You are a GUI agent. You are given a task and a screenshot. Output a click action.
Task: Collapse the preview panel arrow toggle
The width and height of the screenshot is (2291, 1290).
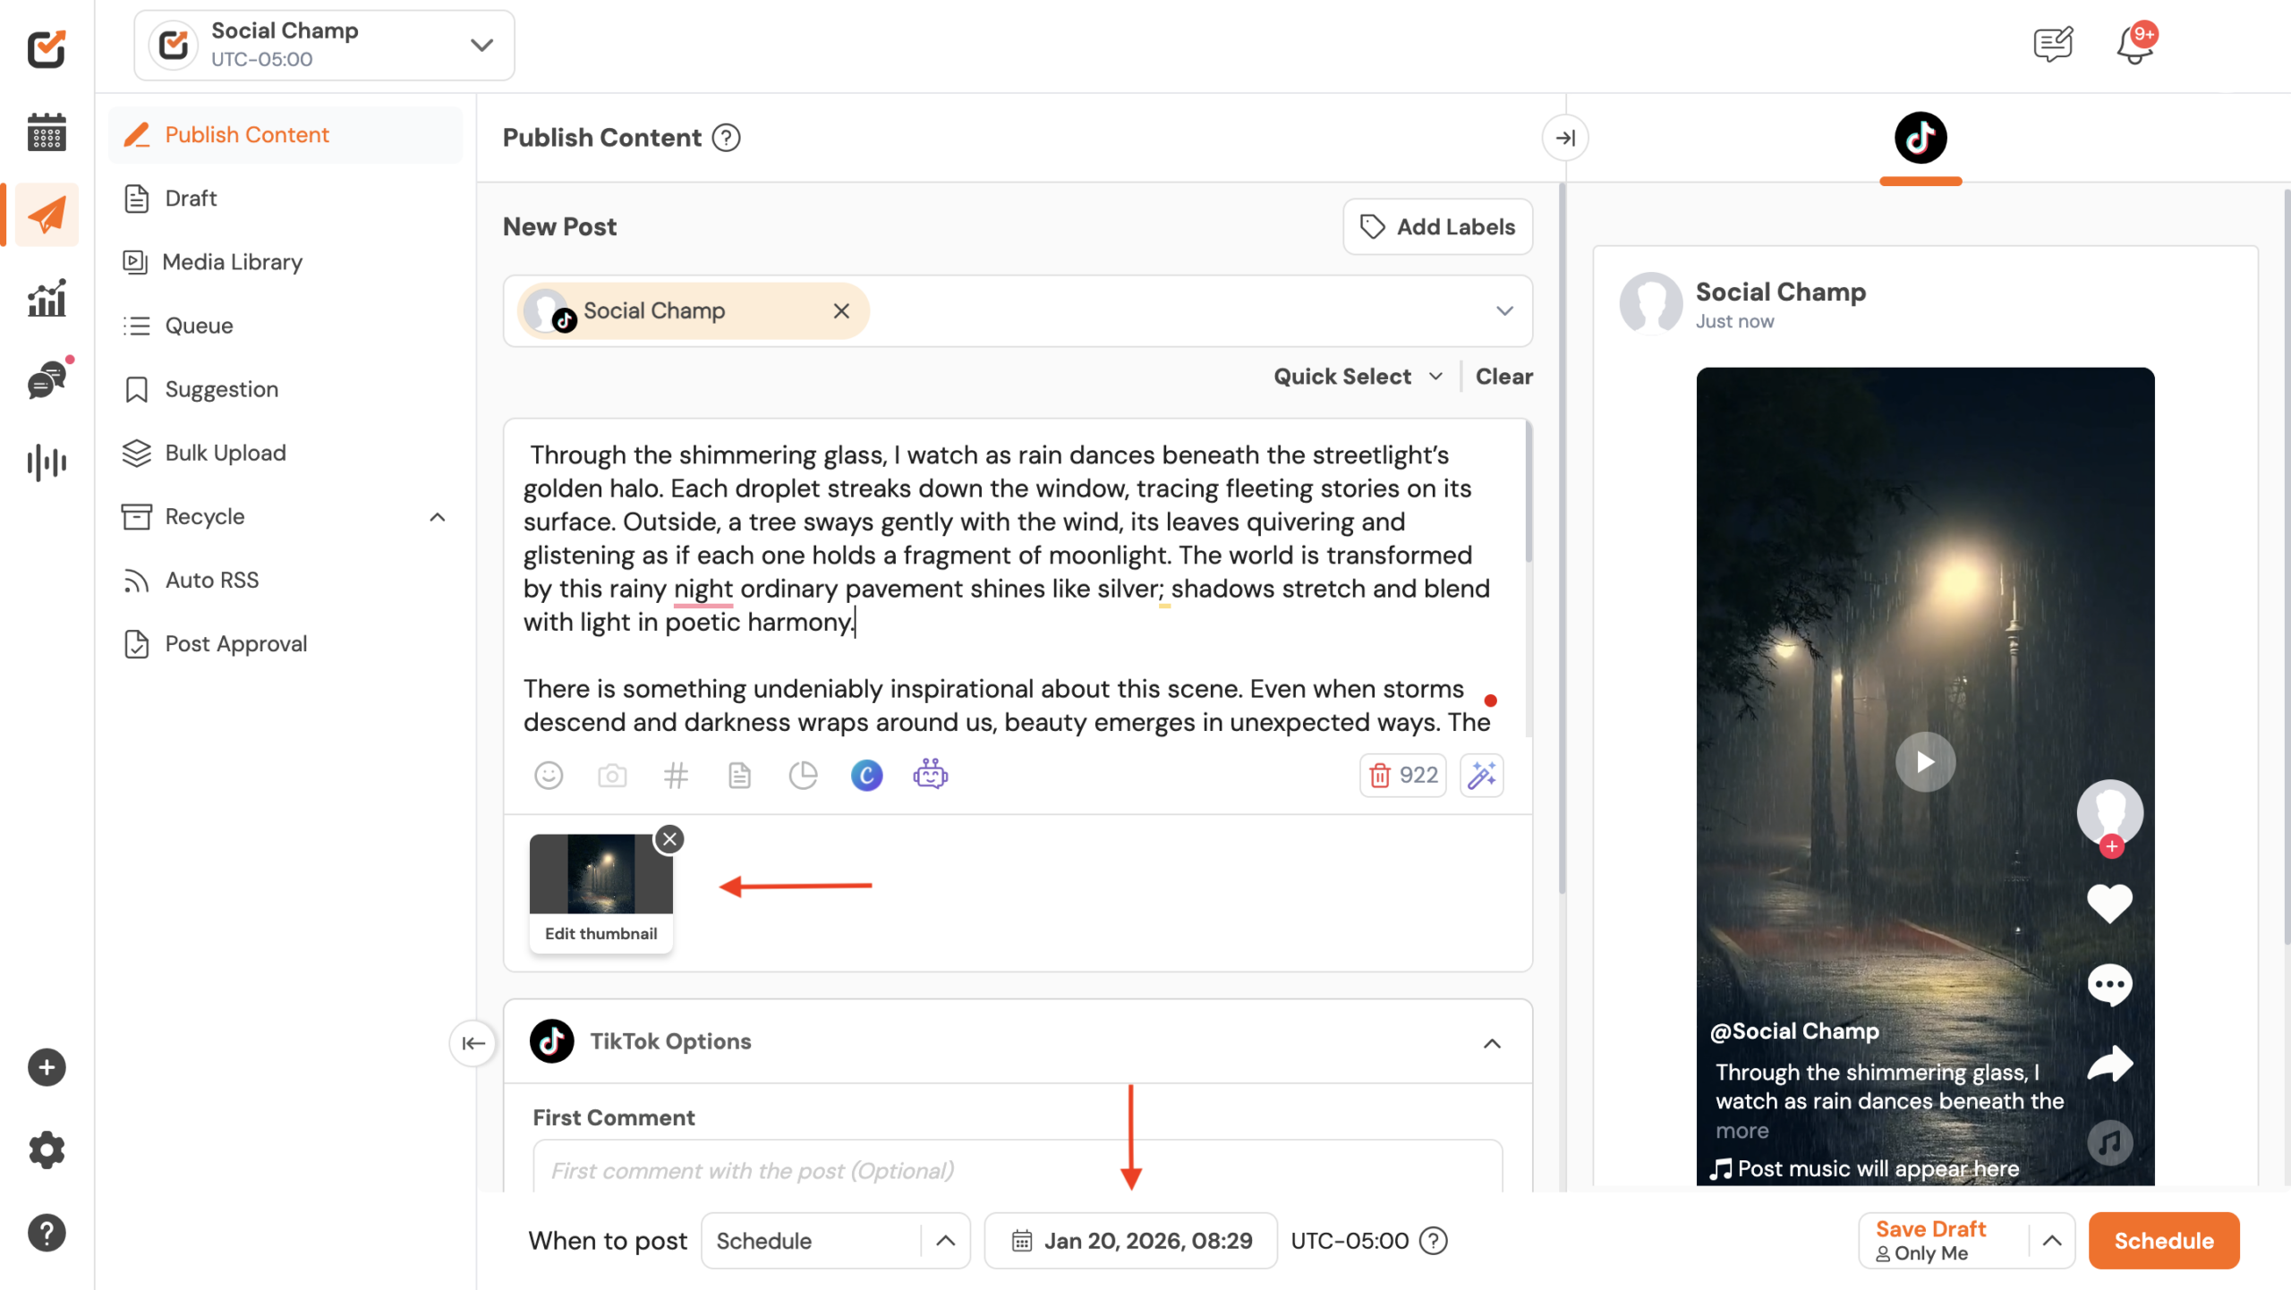point(1565,138)
